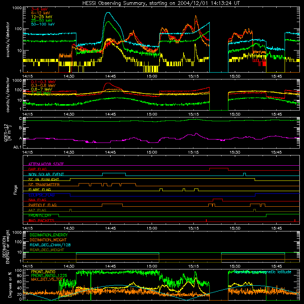
Task: Click the GOES-12 vertical axis label
Action: [x=8, y=133]
